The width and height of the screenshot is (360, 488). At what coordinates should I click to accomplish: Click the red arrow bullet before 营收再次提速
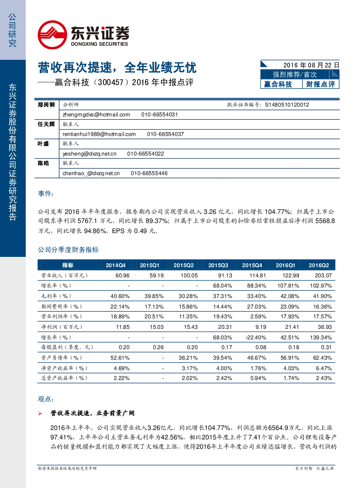point(40,413)
